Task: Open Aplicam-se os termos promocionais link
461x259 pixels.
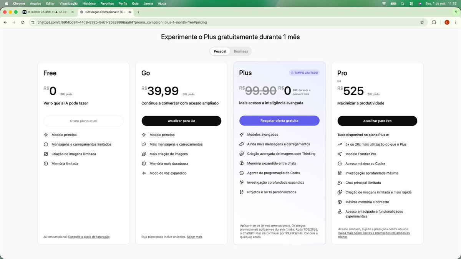Action: click(265, 225)
